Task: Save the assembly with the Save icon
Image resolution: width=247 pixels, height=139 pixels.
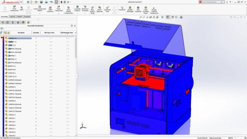Action: tap(41, 2)
